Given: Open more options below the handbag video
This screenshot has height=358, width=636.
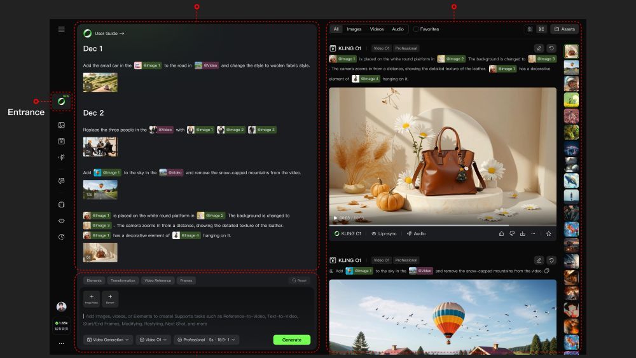Looking at the screenshot, I should pos(533,233).
